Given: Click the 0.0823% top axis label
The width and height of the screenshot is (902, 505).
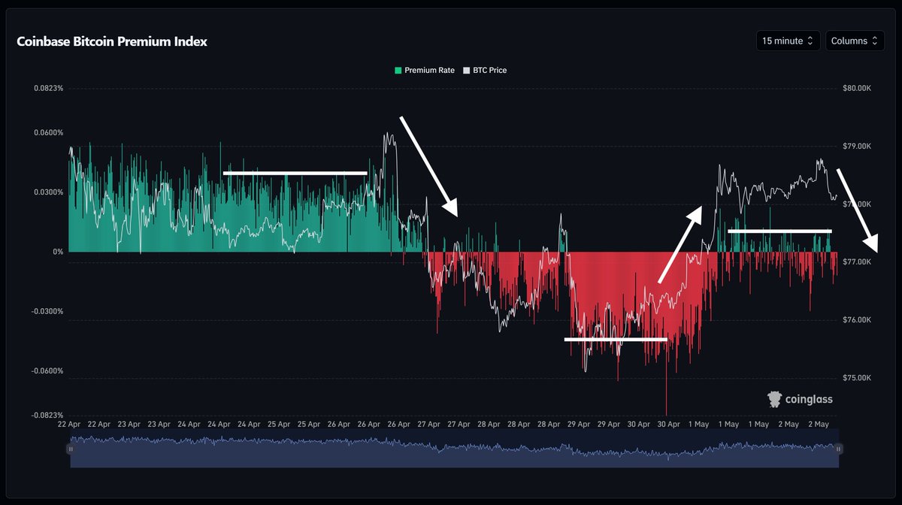Looking at the screenshot, I should pos(48,88).
